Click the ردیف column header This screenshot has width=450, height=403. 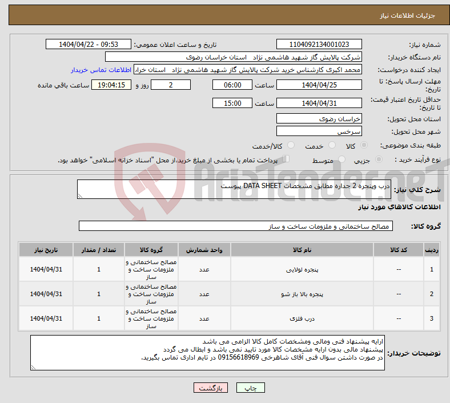[431, 250]
